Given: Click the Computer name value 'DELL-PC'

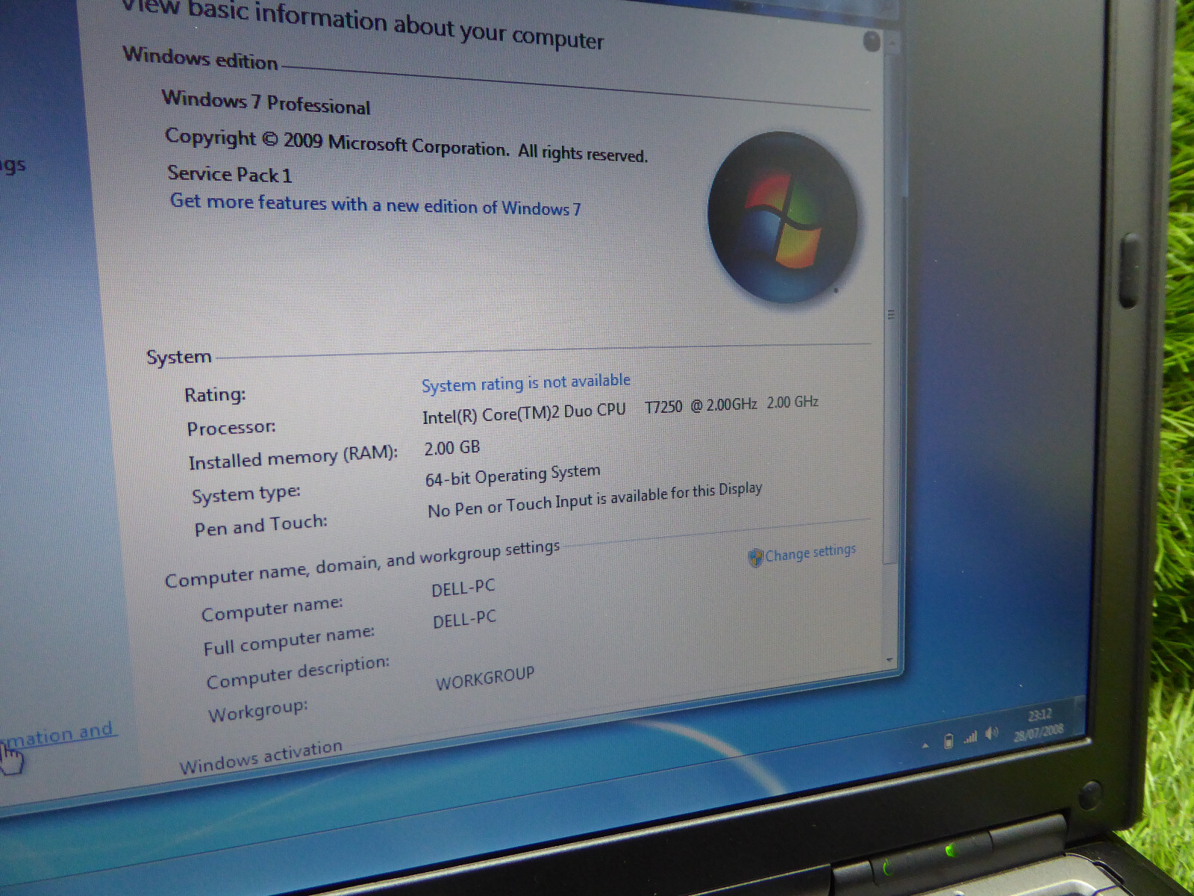Looking at the screenshot, I should (x=463, y=588).
